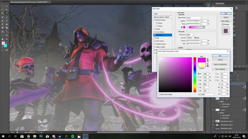Open the Blend Mode Screen dropdown
This screenshot has width=248, height=139.
194,18
